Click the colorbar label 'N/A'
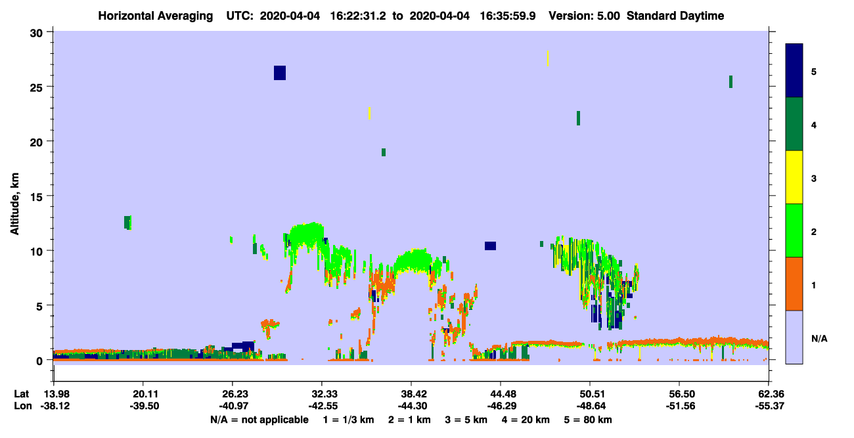This screenshot has width=854, height=438. click(819, 339)
